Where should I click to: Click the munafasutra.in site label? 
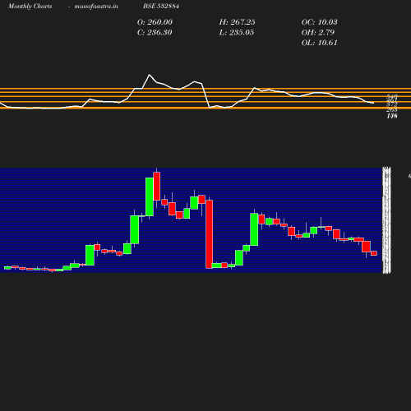pos(96,6)
